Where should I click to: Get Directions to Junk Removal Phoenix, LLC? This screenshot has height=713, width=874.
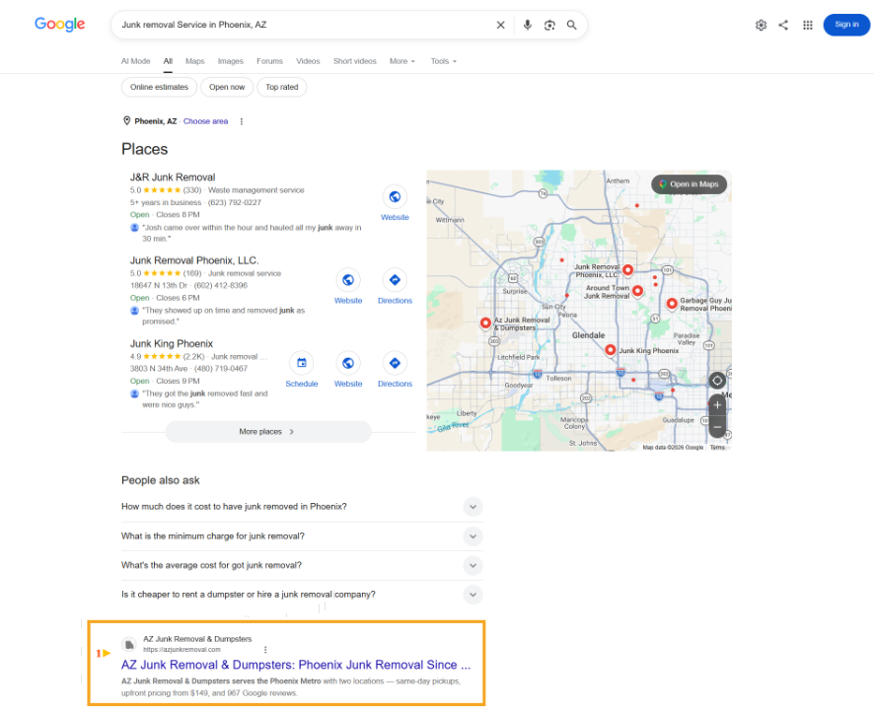tap(395, 280)
